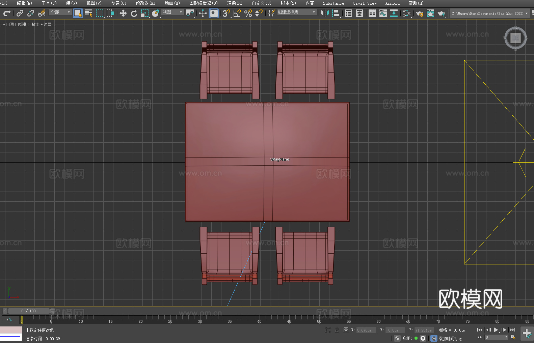Toggle Absolute/Offset transform type-in mode
This screenshot has width=534, height=343.
(x=346, y=330)
